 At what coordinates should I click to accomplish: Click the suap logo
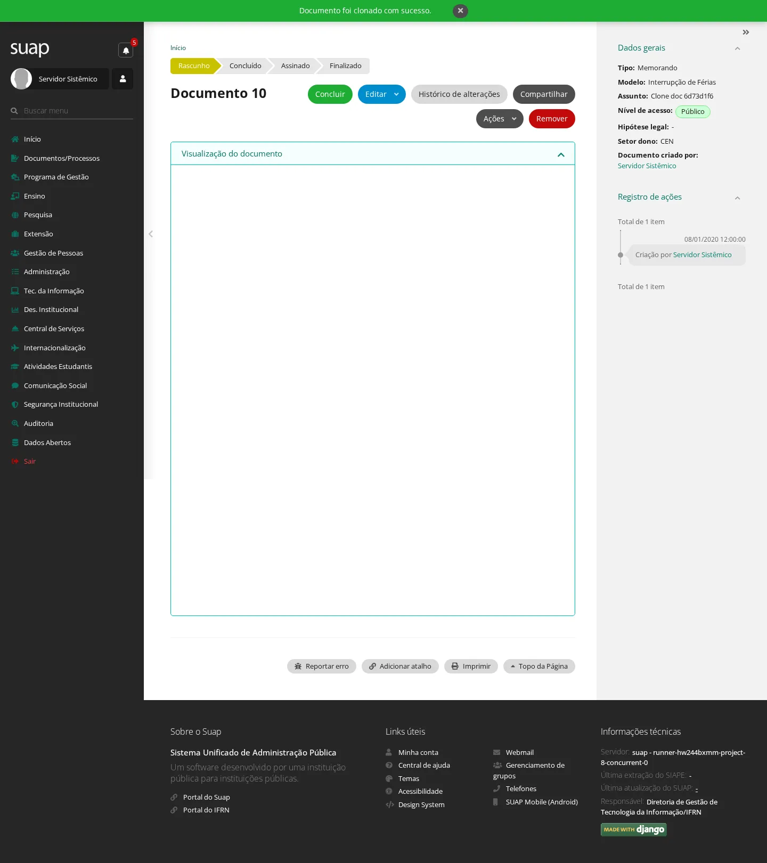click(x=30, y=48)
